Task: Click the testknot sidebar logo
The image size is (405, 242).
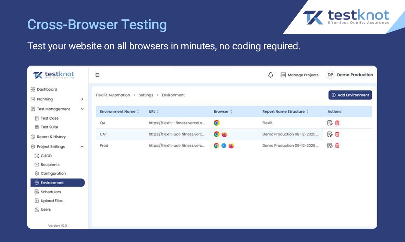Action: click(x=54, y=75)
